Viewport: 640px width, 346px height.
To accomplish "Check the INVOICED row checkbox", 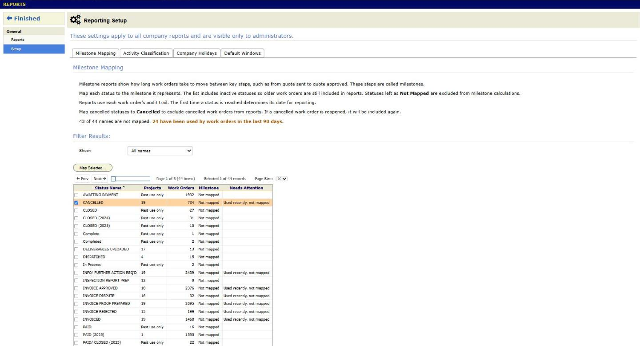I will tap(76, 319).
